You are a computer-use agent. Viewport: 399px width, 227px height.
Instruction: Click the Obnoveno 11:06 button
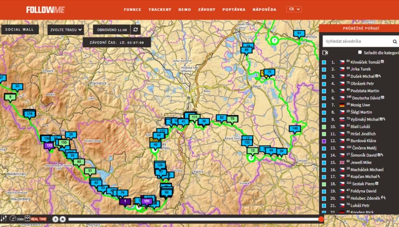click(x=112, y=30)
